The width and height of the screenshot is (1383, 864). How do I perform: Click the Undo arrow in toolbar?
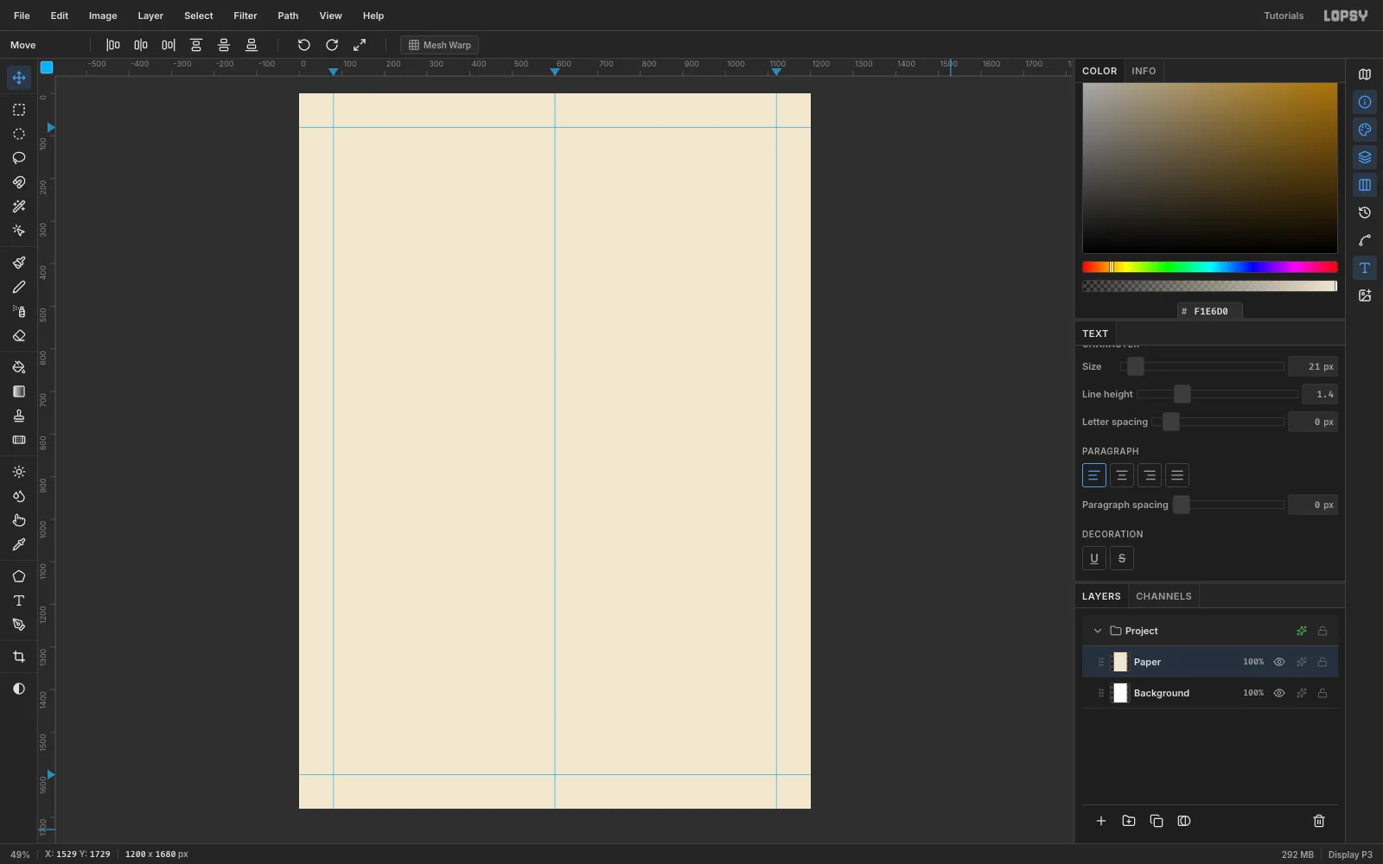304,45
